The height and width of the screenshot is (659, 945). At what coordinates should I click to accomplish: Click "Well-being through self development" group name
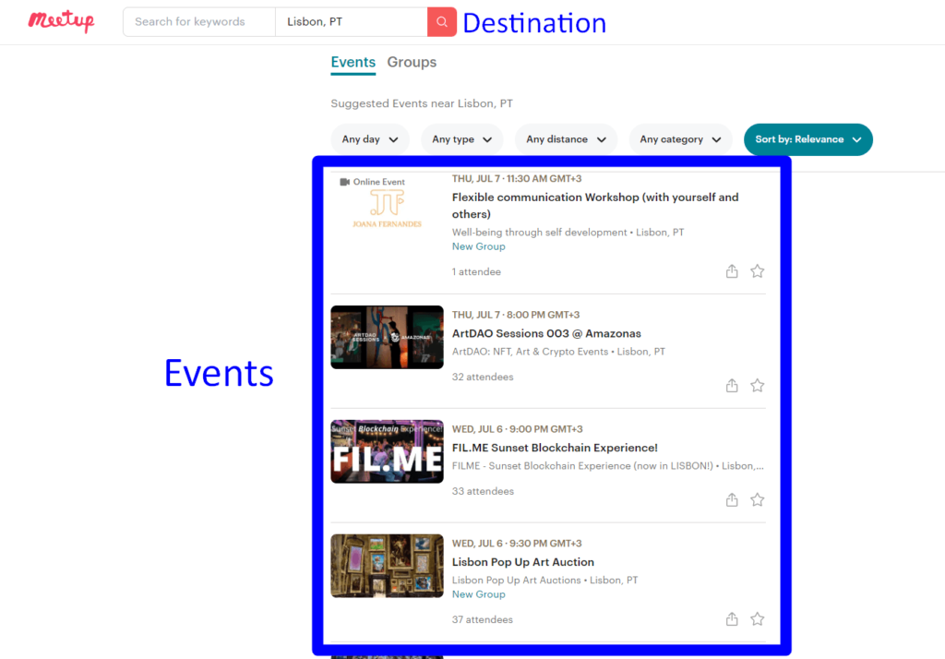(x=539, y=233)
